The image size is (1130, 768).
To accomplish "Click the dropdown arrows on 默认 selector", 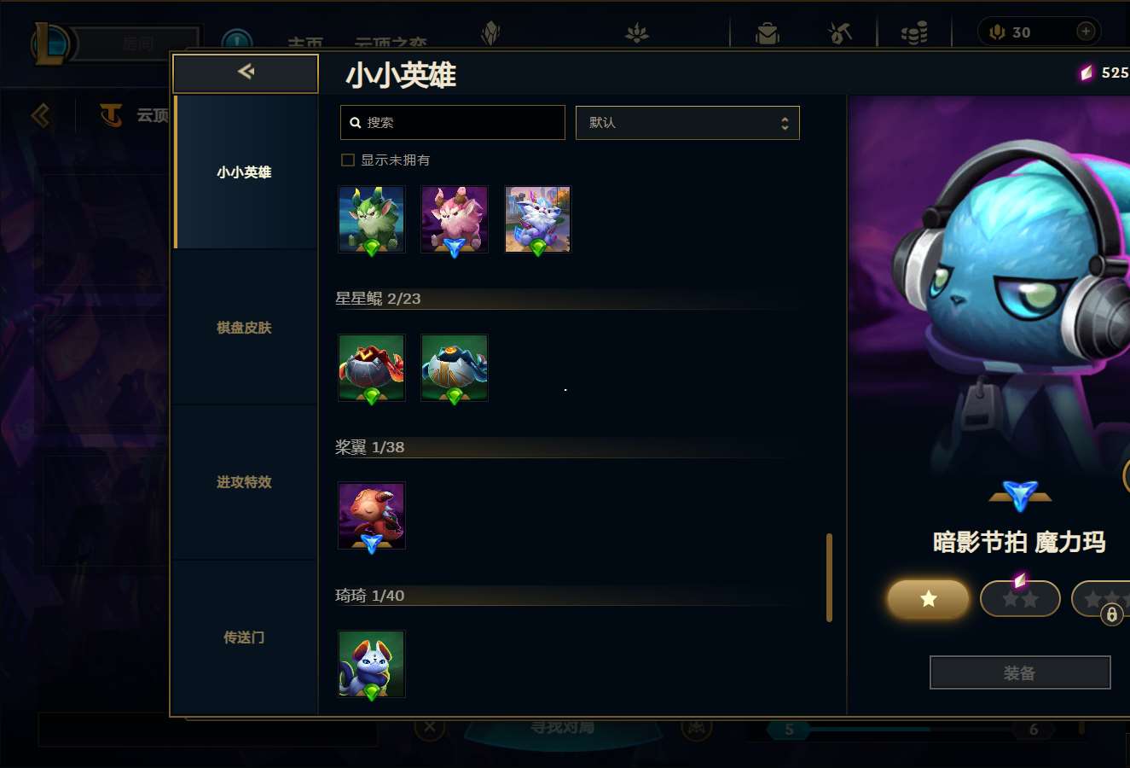I will click(785, 124).
